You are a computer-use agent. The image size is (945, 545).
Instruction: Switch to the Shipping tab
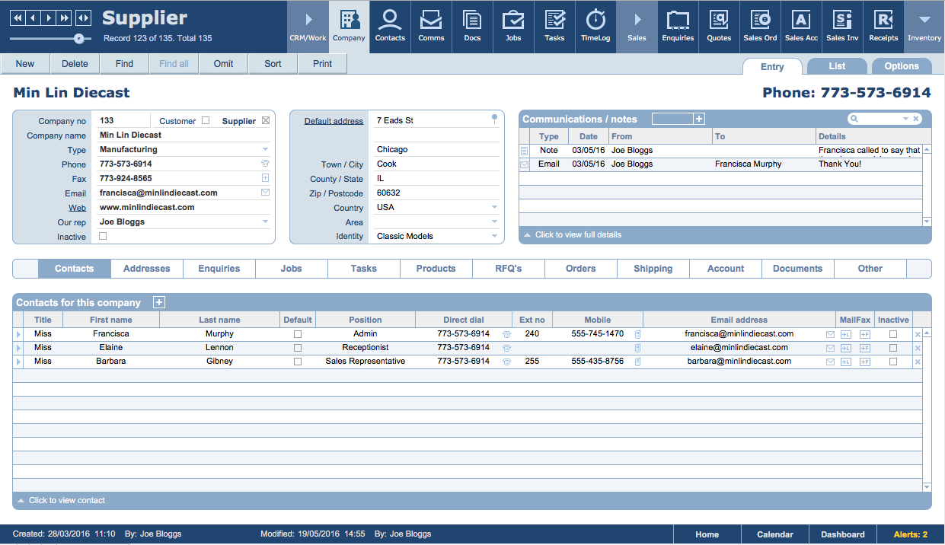653,269
